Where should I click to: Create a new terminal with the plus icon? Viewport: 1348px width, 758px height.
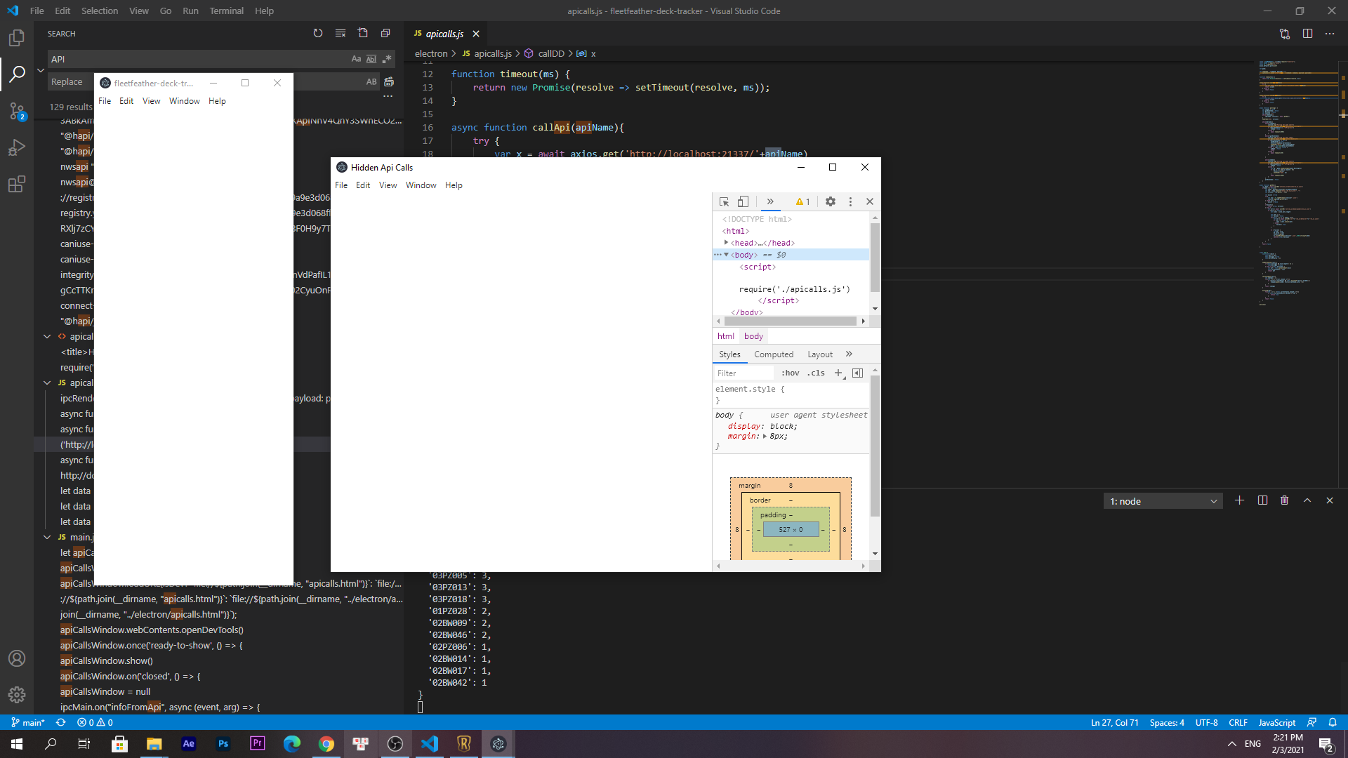point(1239,500)
